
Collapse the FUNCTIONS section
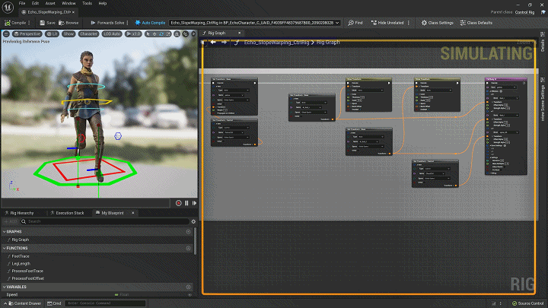coord(4,248)
